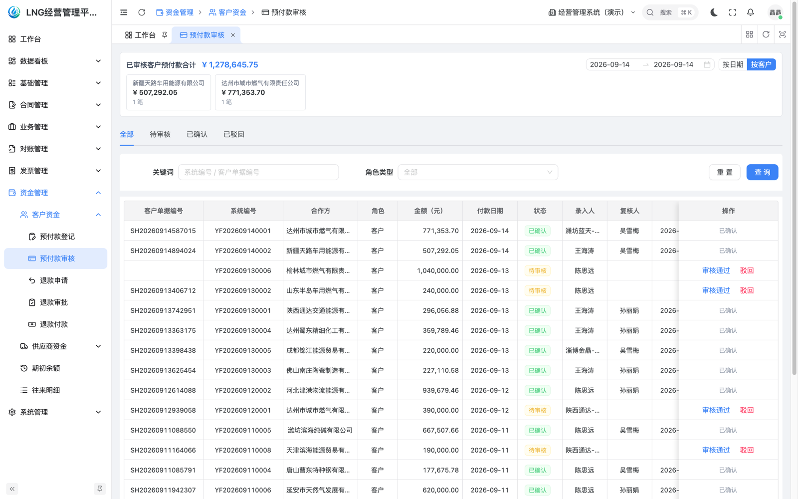This screenshot has height=499, width=798.
Task: Click the 金额（元）column header
Action: point(429,211)
